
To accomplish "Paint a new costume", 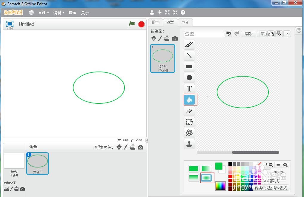I will (160, 38).
